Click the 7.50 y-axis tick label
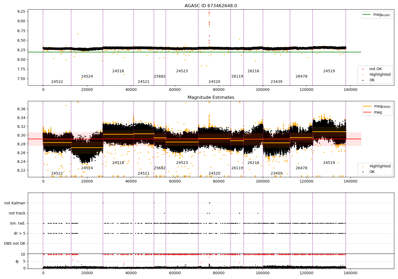398x279 pixels. 21,79
